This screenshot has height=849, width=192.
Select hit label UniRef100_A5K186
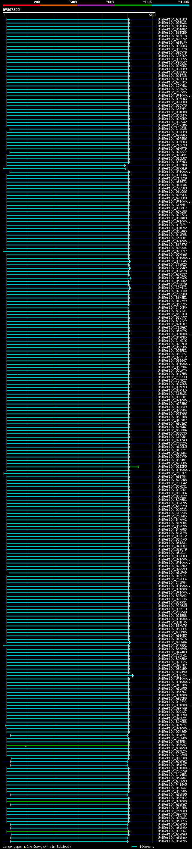tap(172, 212)
